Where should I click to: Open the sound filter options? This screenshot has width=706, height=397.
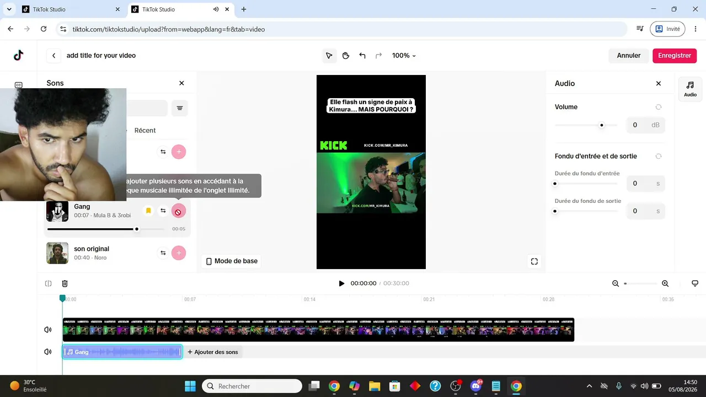click(x=180, y=108)
